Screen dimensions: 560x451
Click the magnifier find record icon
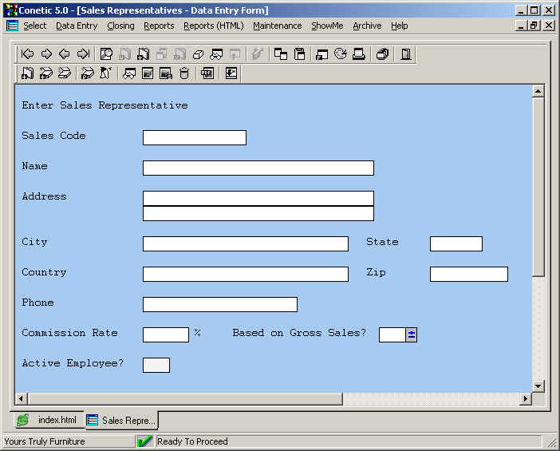point(106,54)
